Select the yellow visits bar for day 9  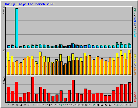point(40,63)
